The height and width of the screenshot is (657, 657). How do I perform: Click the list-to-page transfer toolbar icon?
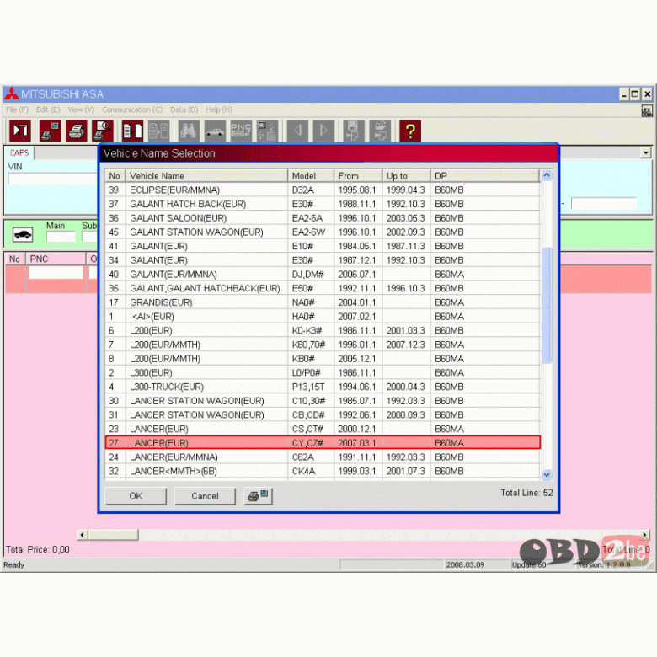coord(133,131)
